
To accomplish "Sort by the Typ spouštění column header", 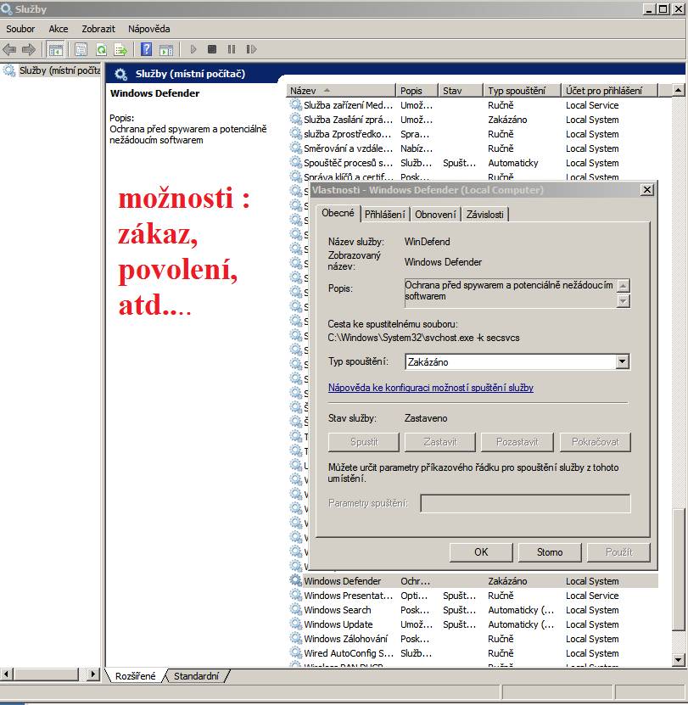I will [x=522, y=91].
